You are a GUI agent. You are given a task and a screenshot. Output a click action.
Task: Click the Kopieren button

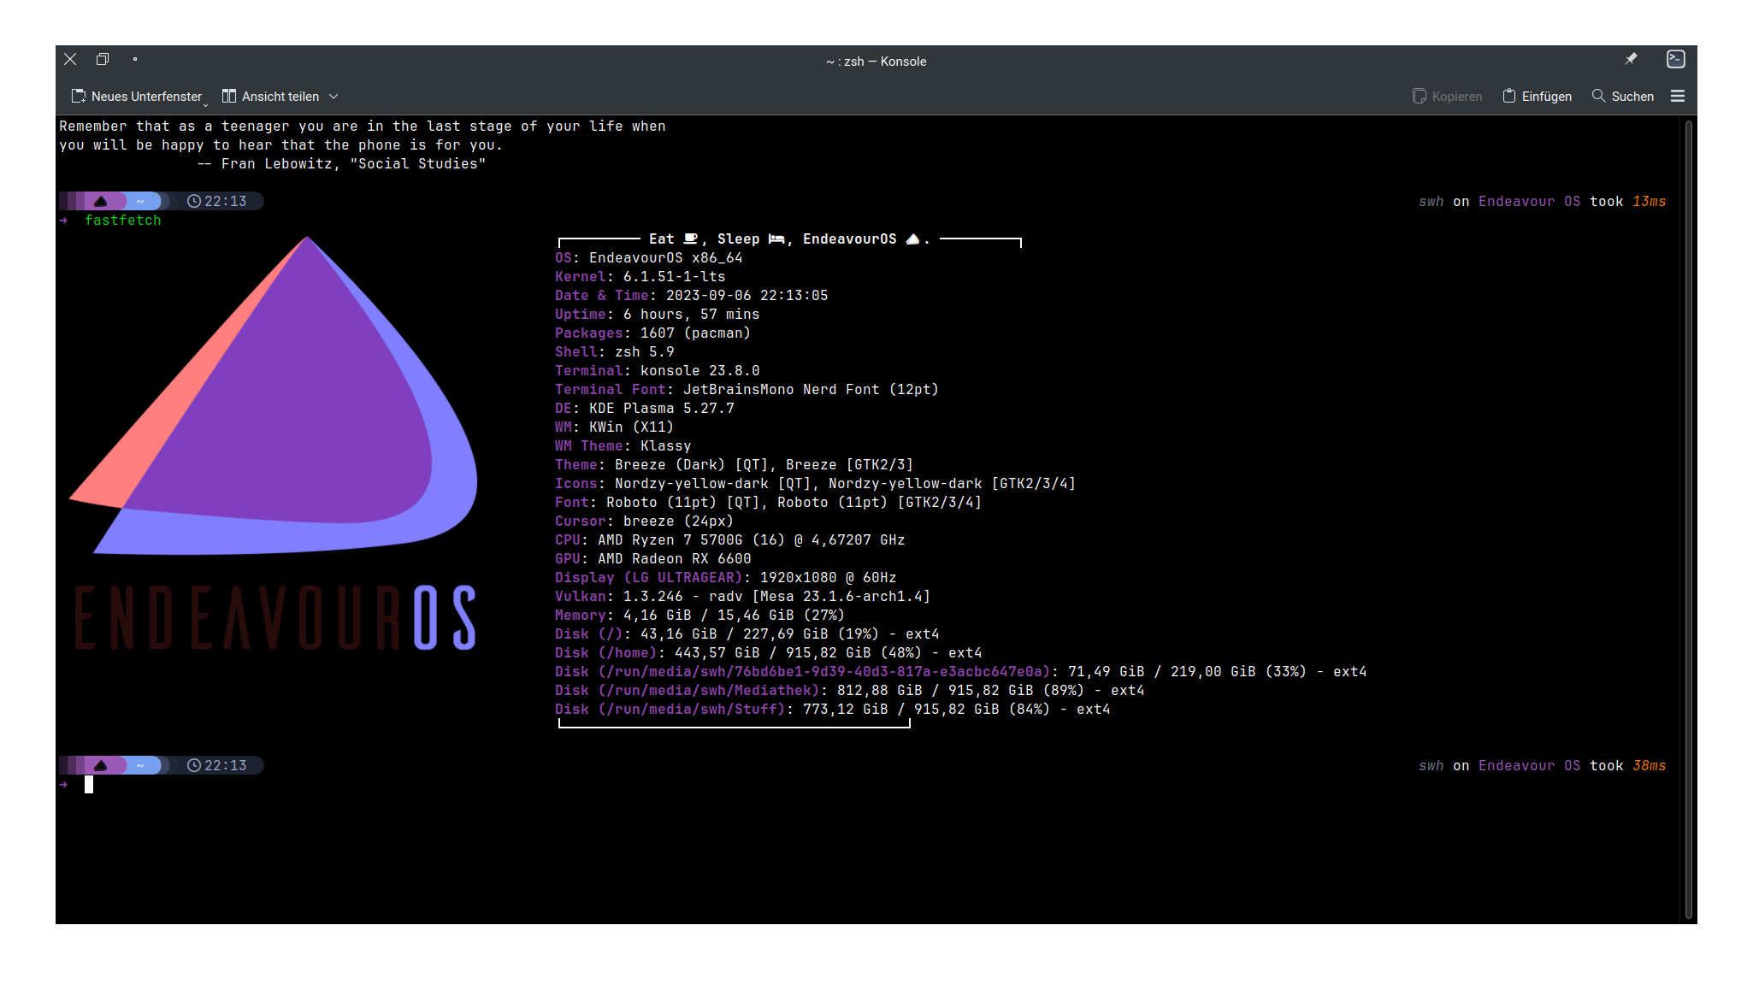tap(1448, 97)
